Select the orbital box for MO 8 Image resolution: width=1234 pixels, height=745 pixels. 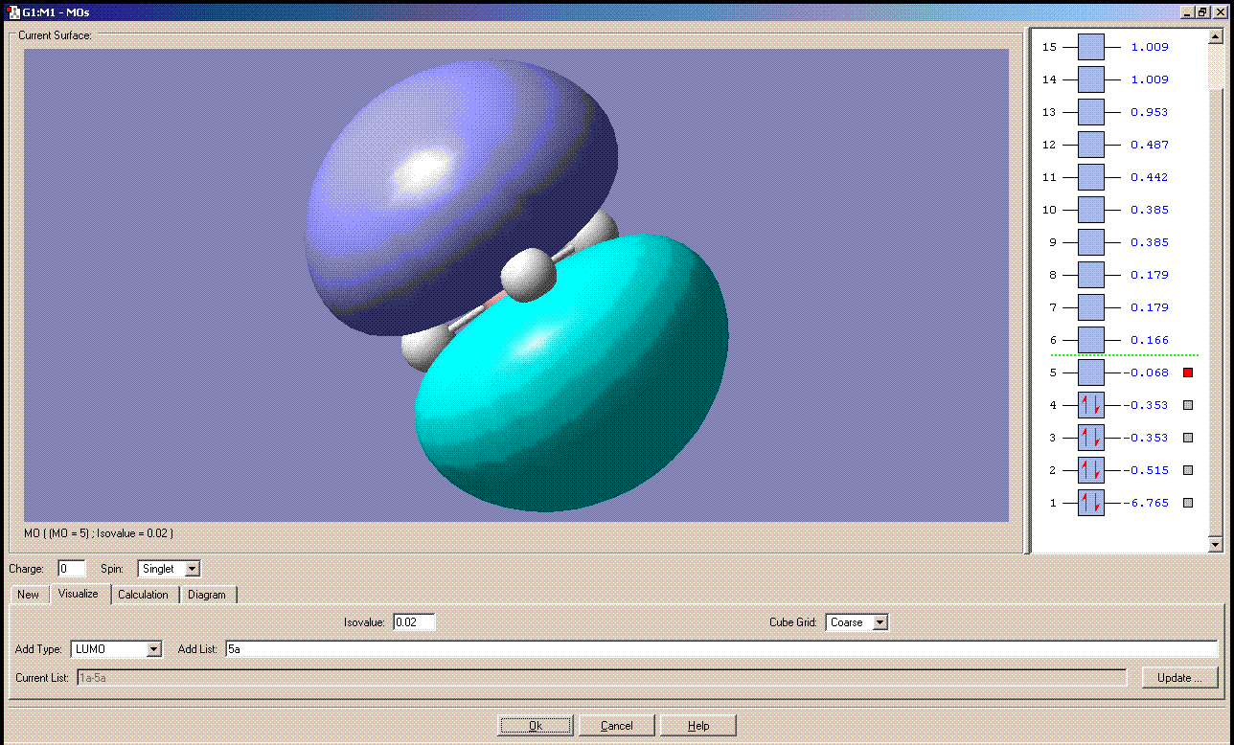tap(1091, 275)
